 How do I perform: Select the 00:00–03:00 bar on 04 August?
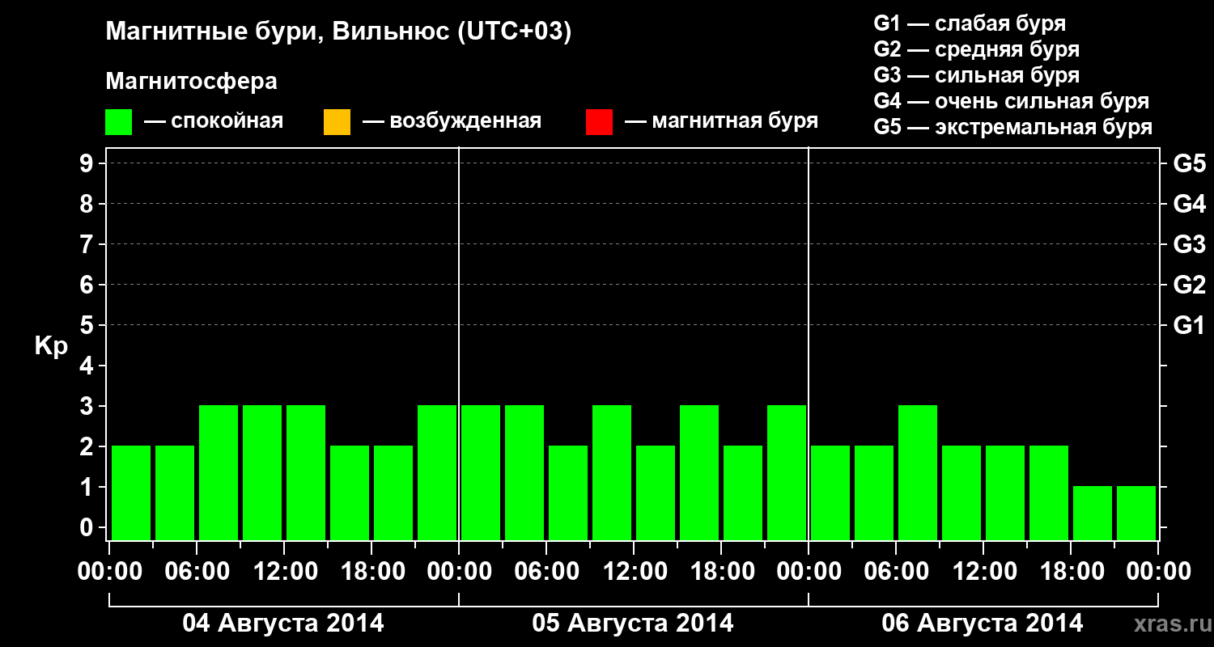pos(131,493)
